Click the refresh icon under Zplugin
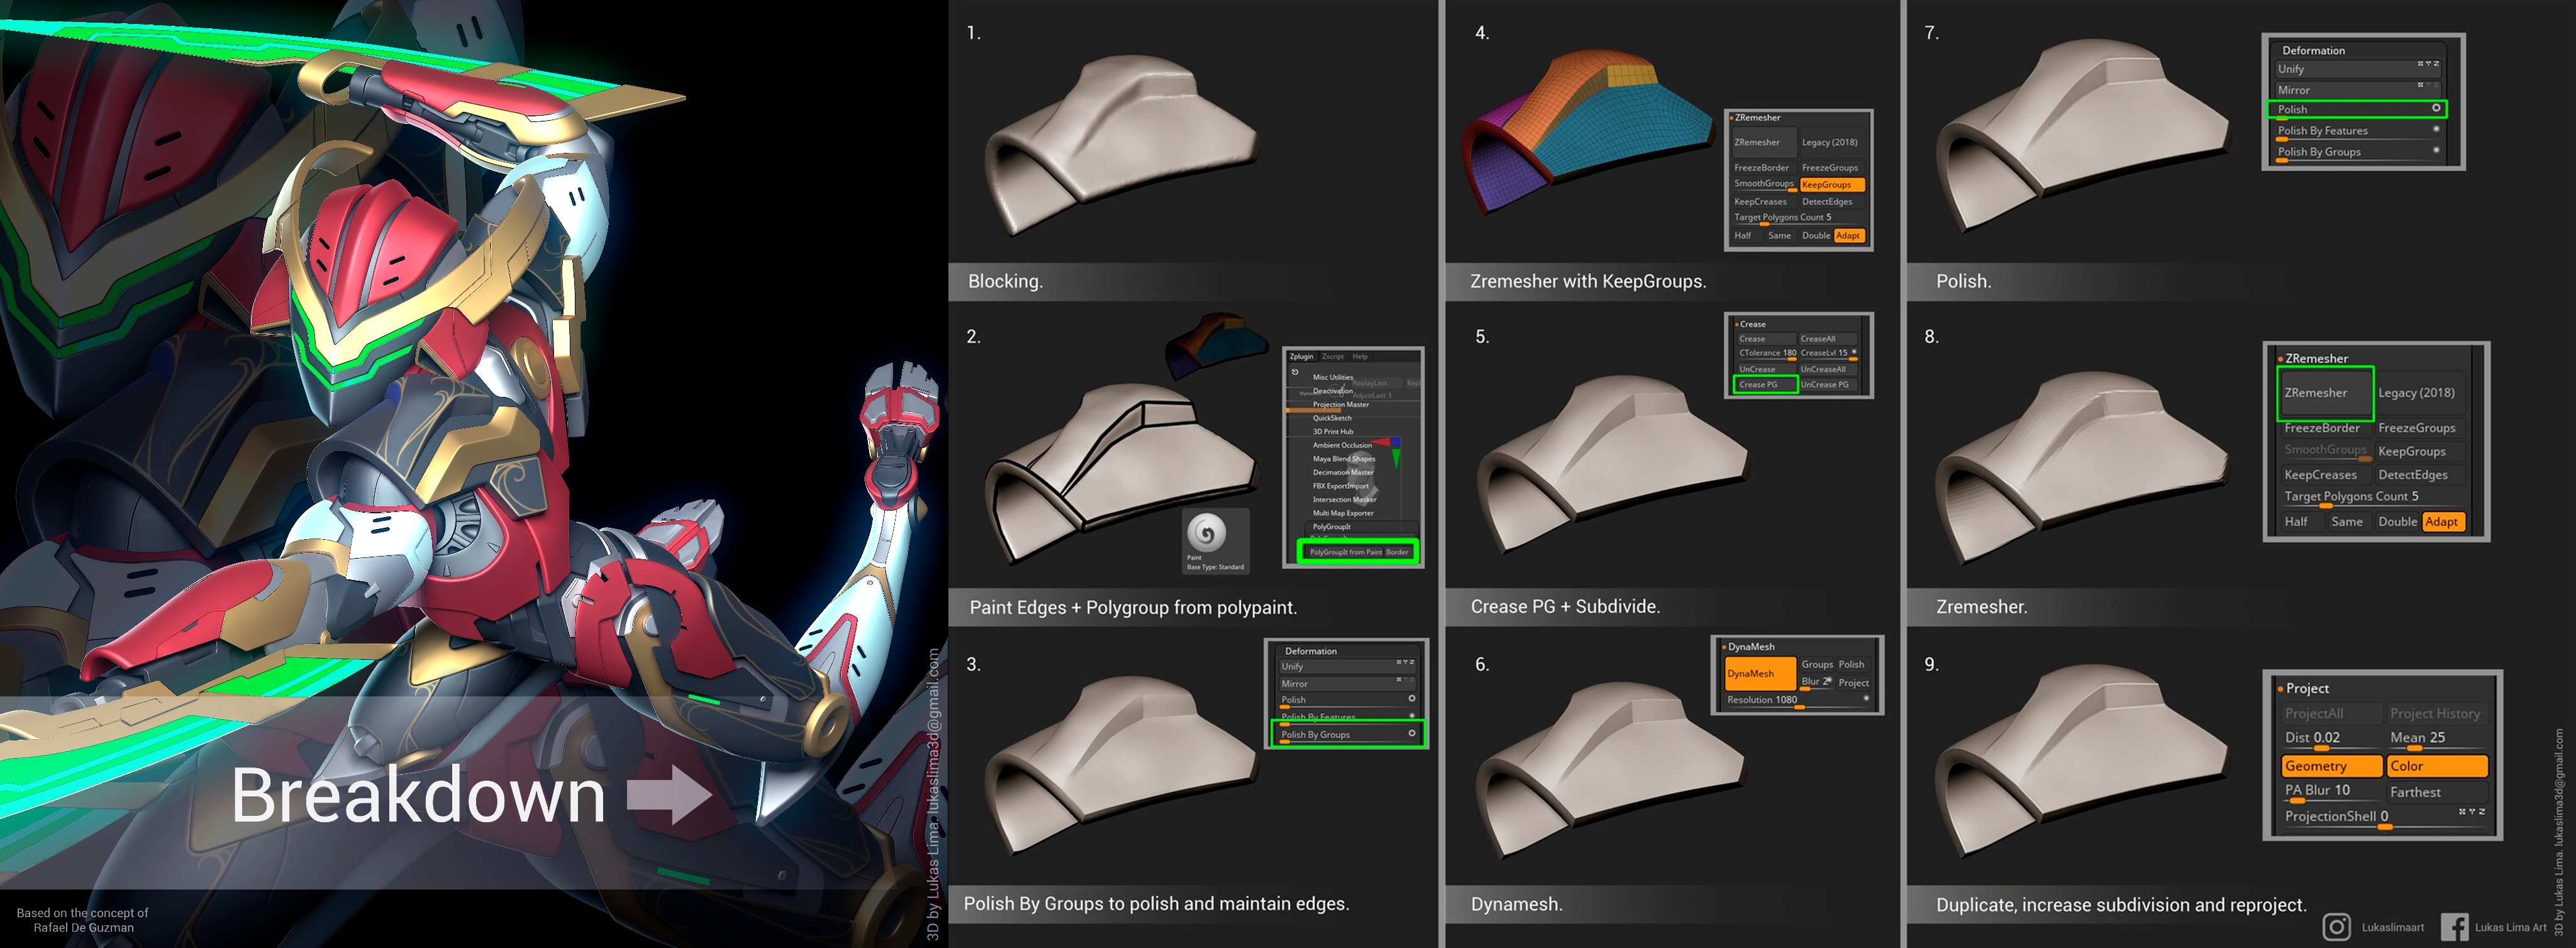Image resolution: width=2576 pixels, height=948 pixels. tap(1295, 372)
